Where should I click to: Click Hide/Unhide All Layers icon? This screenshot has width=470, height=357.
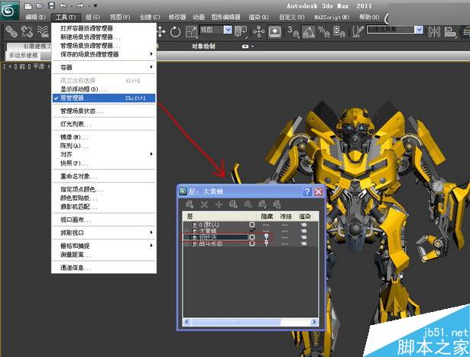(x=262, y=204)
